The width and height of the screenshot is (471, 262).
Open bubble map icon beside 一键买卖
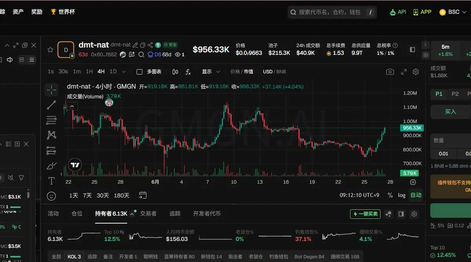click(x=388, y=214)
